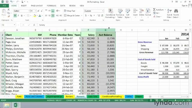Screen dimensions: 192x108
Task: Open the Calibri font name dropdown
Action: 29,11
